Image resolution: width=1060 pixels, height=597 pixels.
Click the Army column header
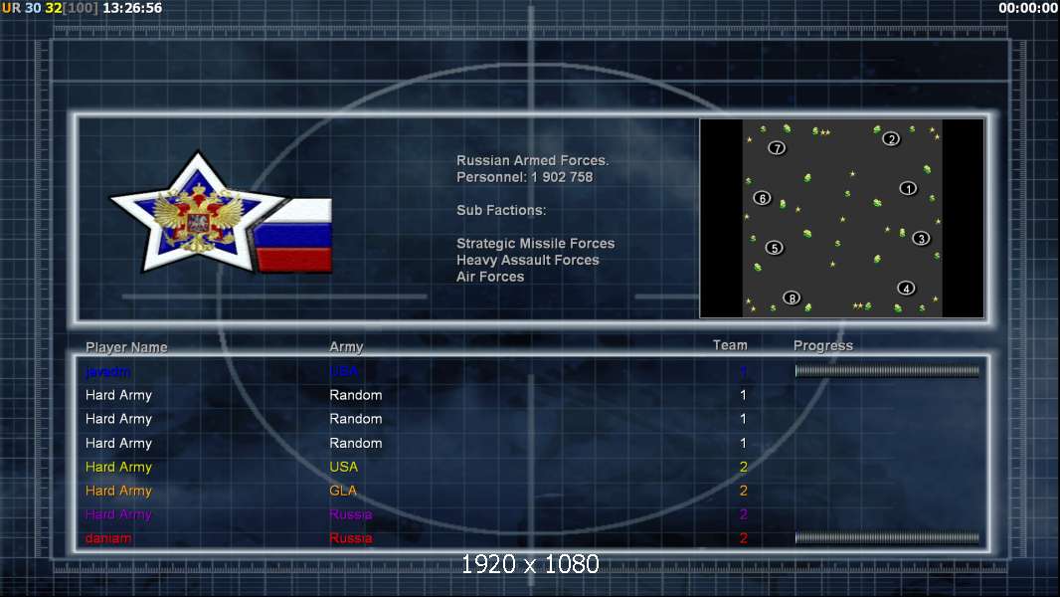tap(346, 347)
